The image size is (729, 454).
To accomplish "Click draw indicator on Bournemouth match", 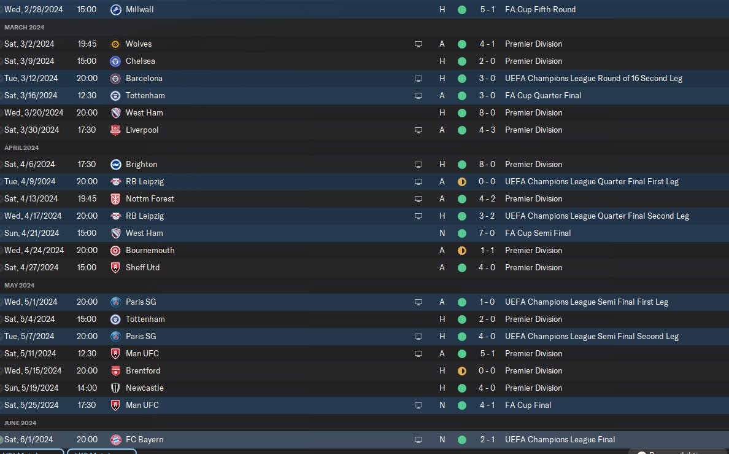I will coord(461,251).
